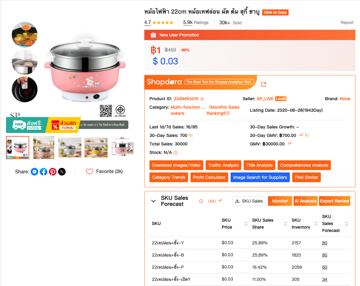
Task: Open Traffic Analysis
Action: coord(223,165)
